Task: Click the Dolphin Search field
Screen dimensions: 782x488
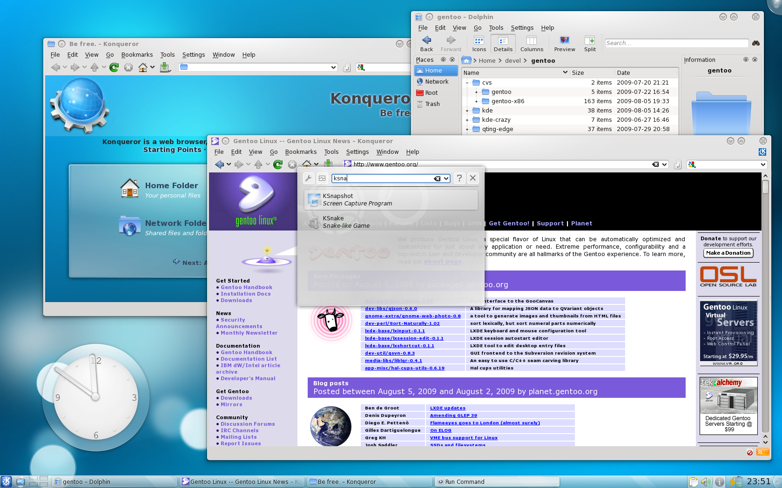Action: (676, 43)
